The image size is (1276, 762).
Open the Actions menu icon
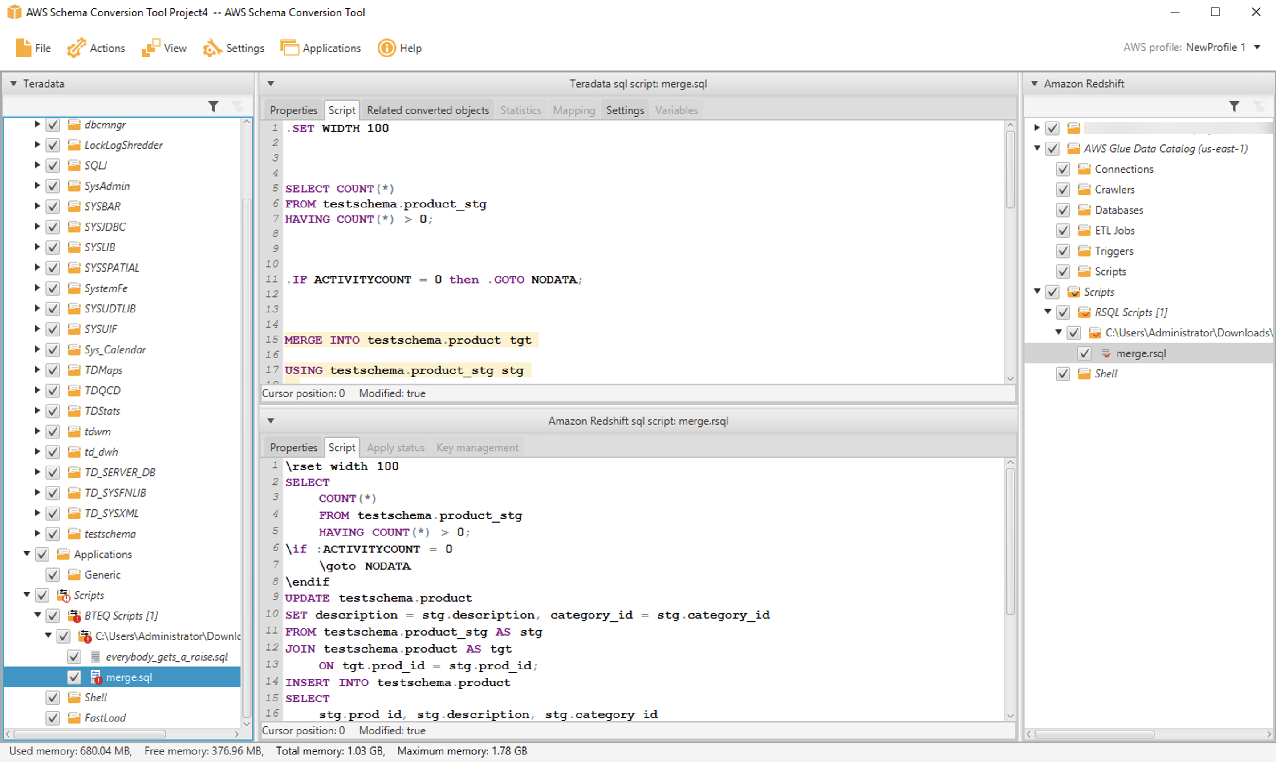click(x=76, y=48)
